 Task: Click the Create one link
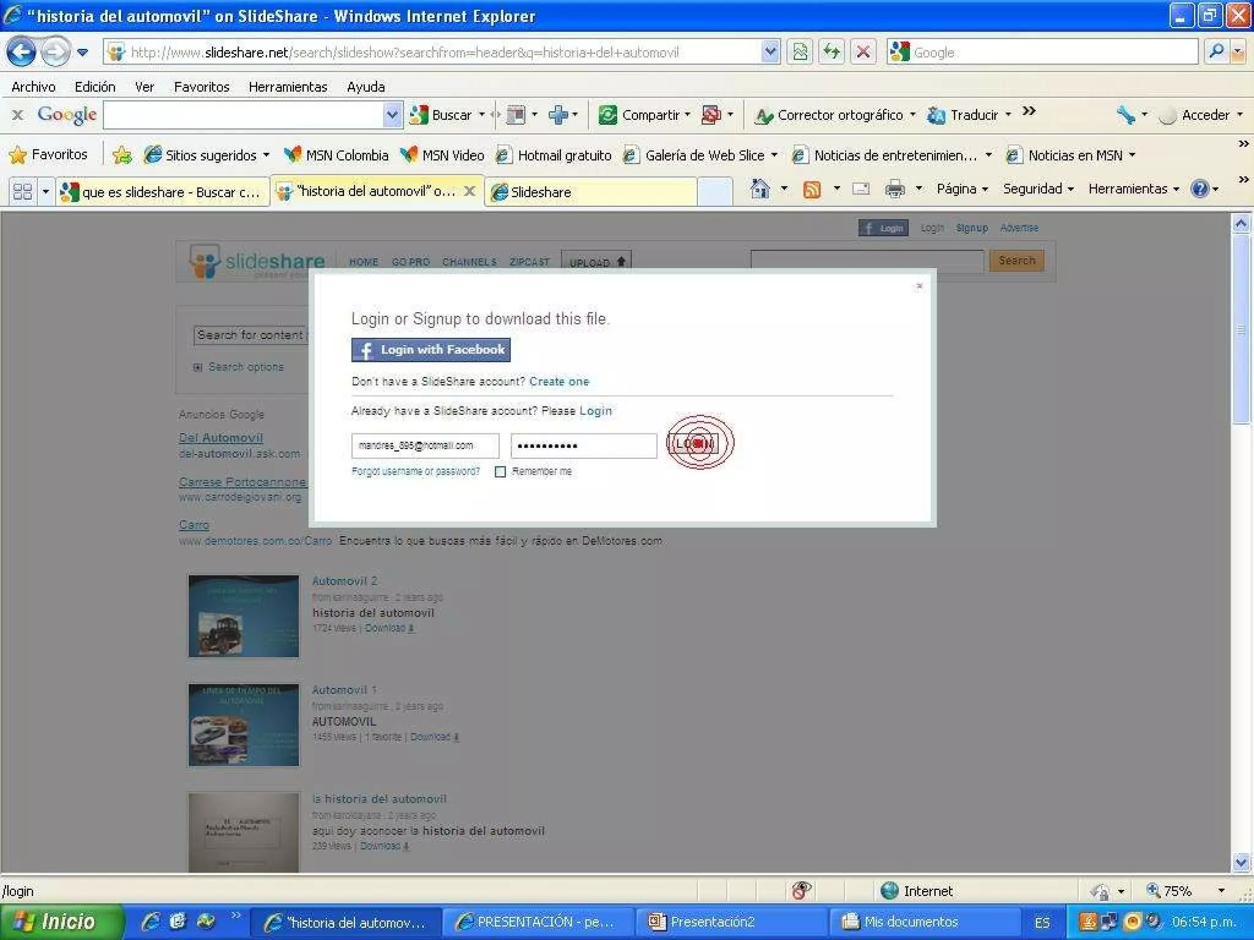pos(558,382)
